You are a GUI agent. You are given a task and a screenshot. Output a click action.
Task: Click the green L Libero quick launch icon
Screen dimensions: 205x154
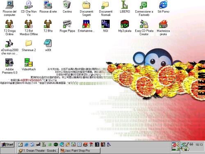click(44, 145)
